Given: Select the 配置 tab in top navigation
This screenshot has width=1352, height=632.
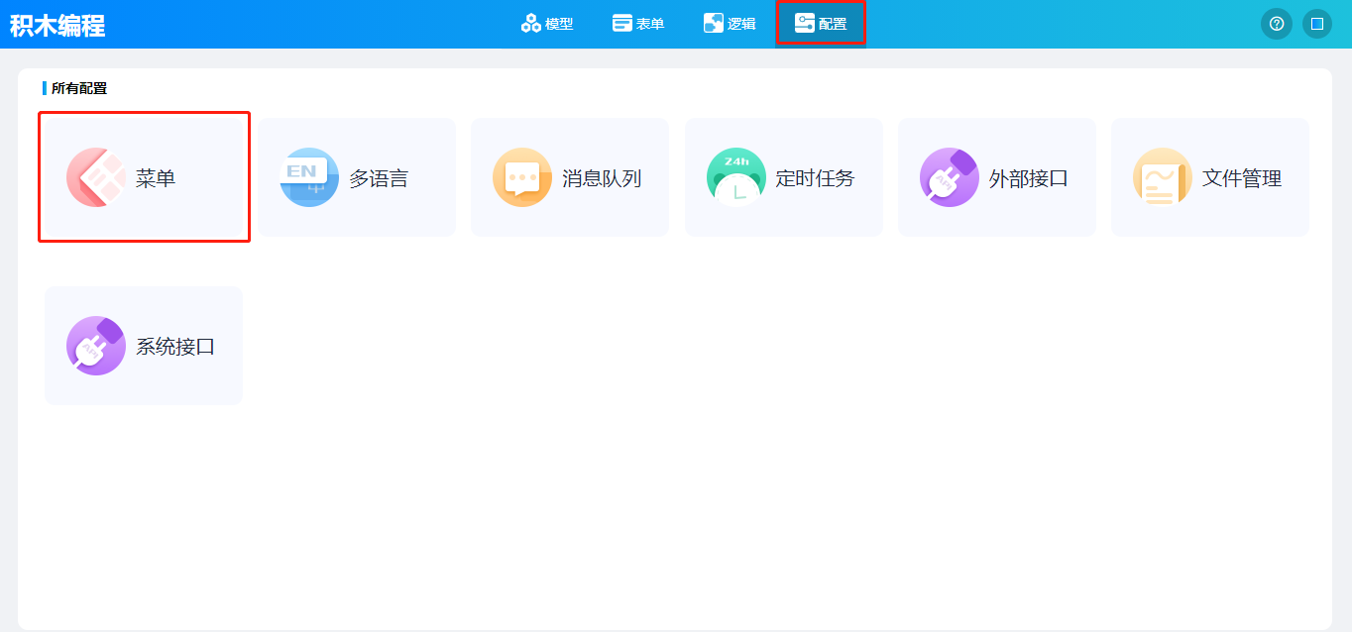Looking at the screenshot, I should pos(821,24).
